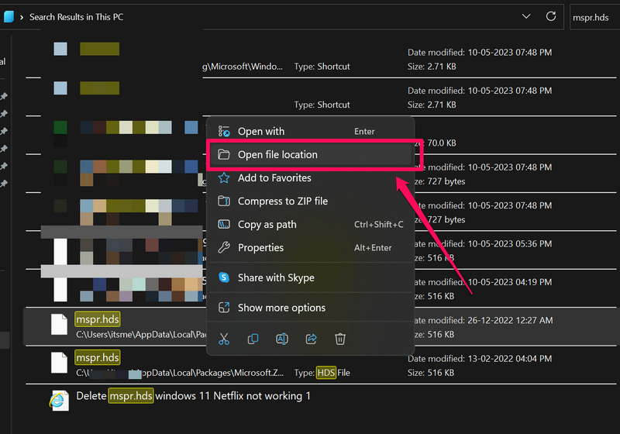
Task: Expand the address bar history dropdown
Action: [527, 16]
